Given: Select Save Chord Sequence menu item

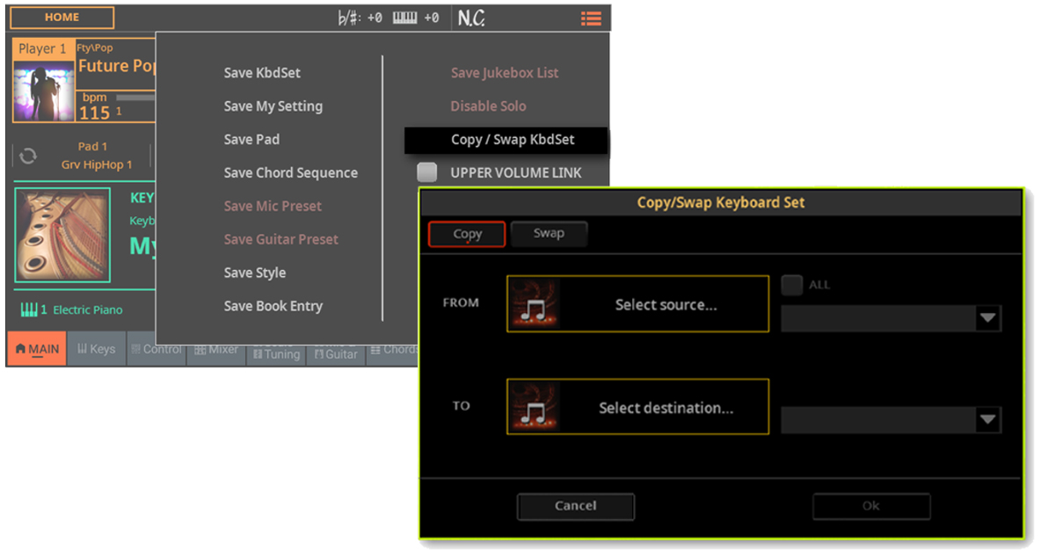Looking at the screenshot, I should click(x=291, y=172).
